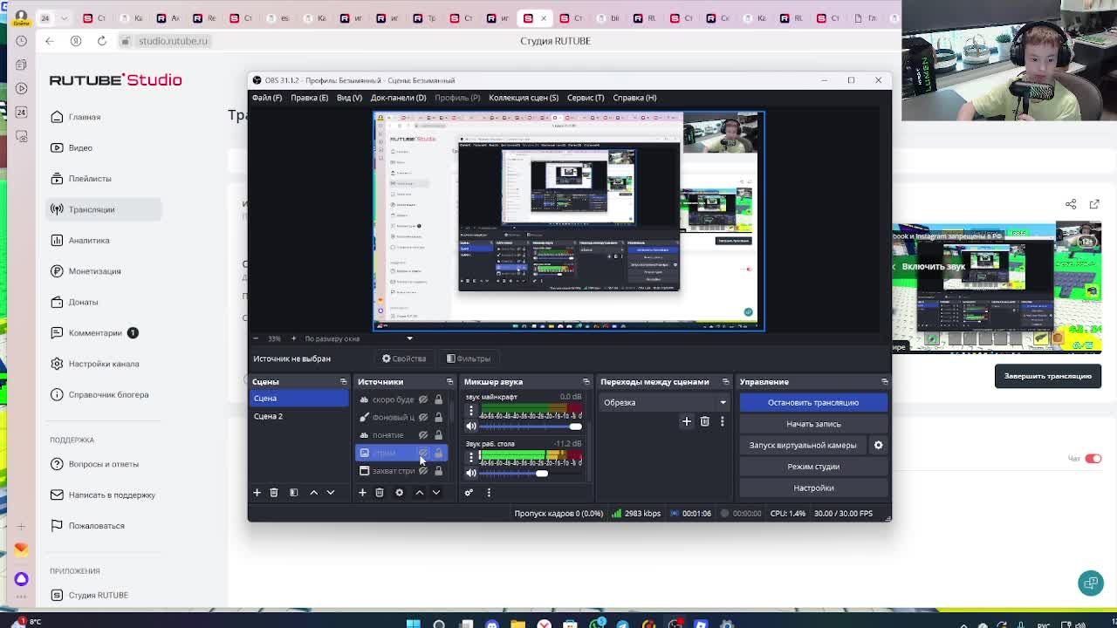Toggle visibility of скоро буде source

[423, 399]
